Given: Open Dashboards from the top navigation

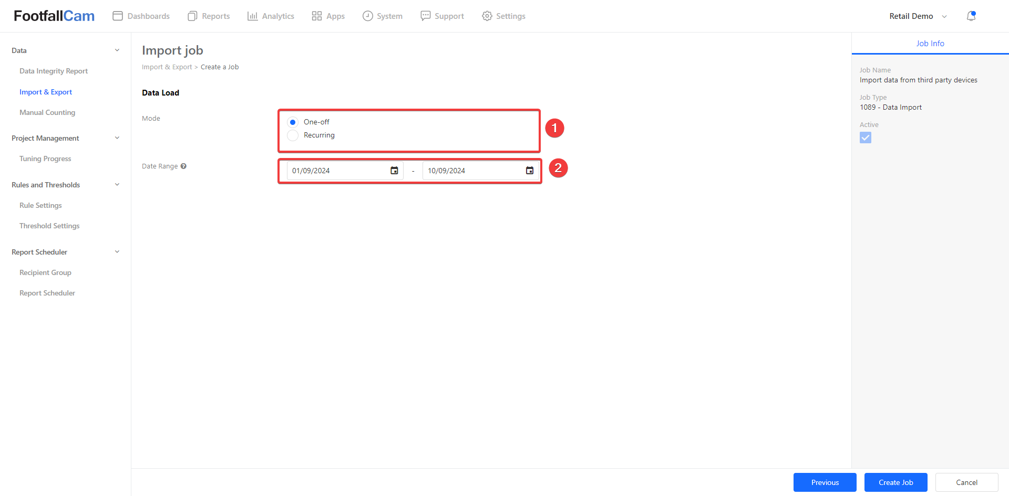Looking at the screenshot, I should click(141, 16).
